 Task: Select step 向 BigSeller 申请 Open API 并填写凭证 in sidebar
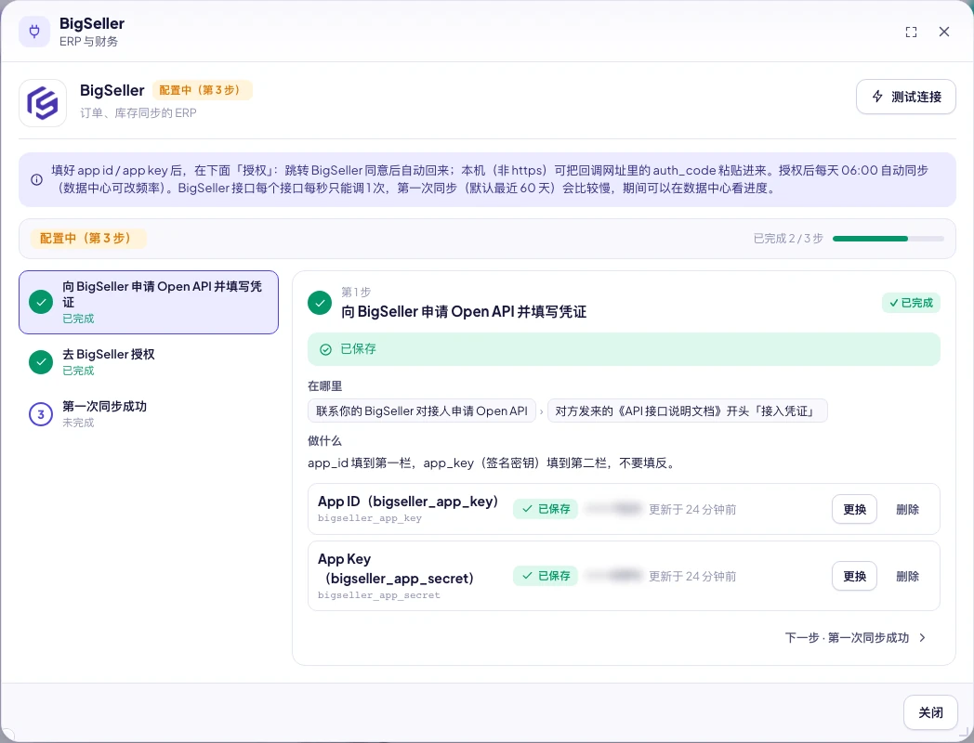(149, 302)
